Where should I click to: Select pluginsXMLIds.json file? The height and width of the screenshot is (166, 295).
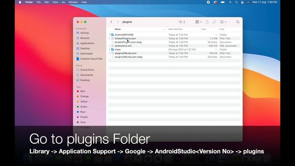125,53
